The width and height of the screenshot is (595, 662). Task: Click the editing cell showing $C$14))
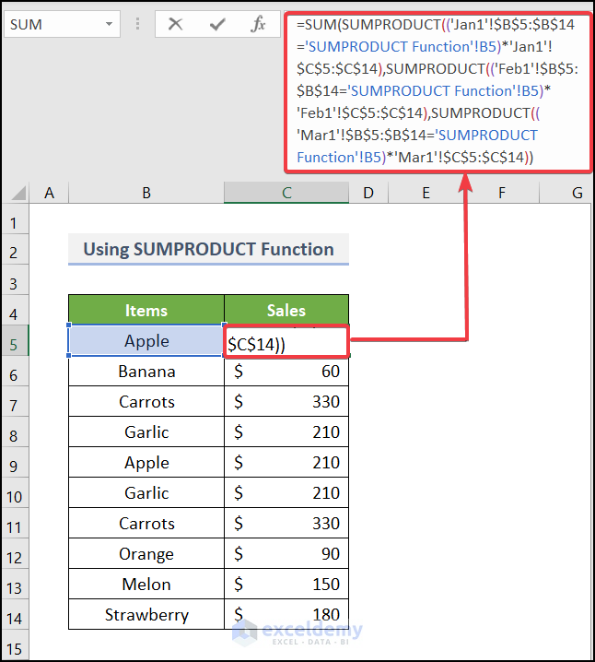coord(286,342)
